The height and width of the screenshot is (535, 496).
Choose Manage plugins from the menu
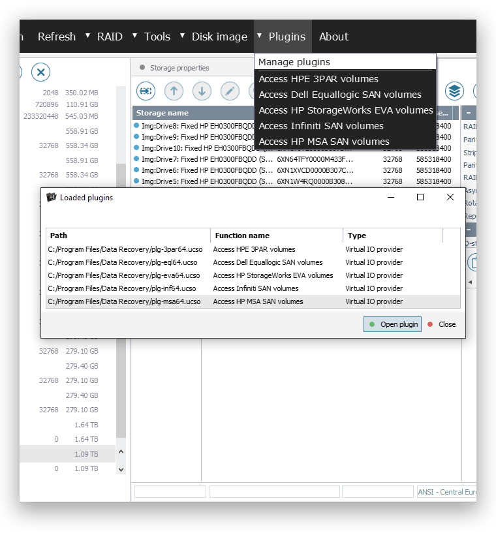point(345,62)
